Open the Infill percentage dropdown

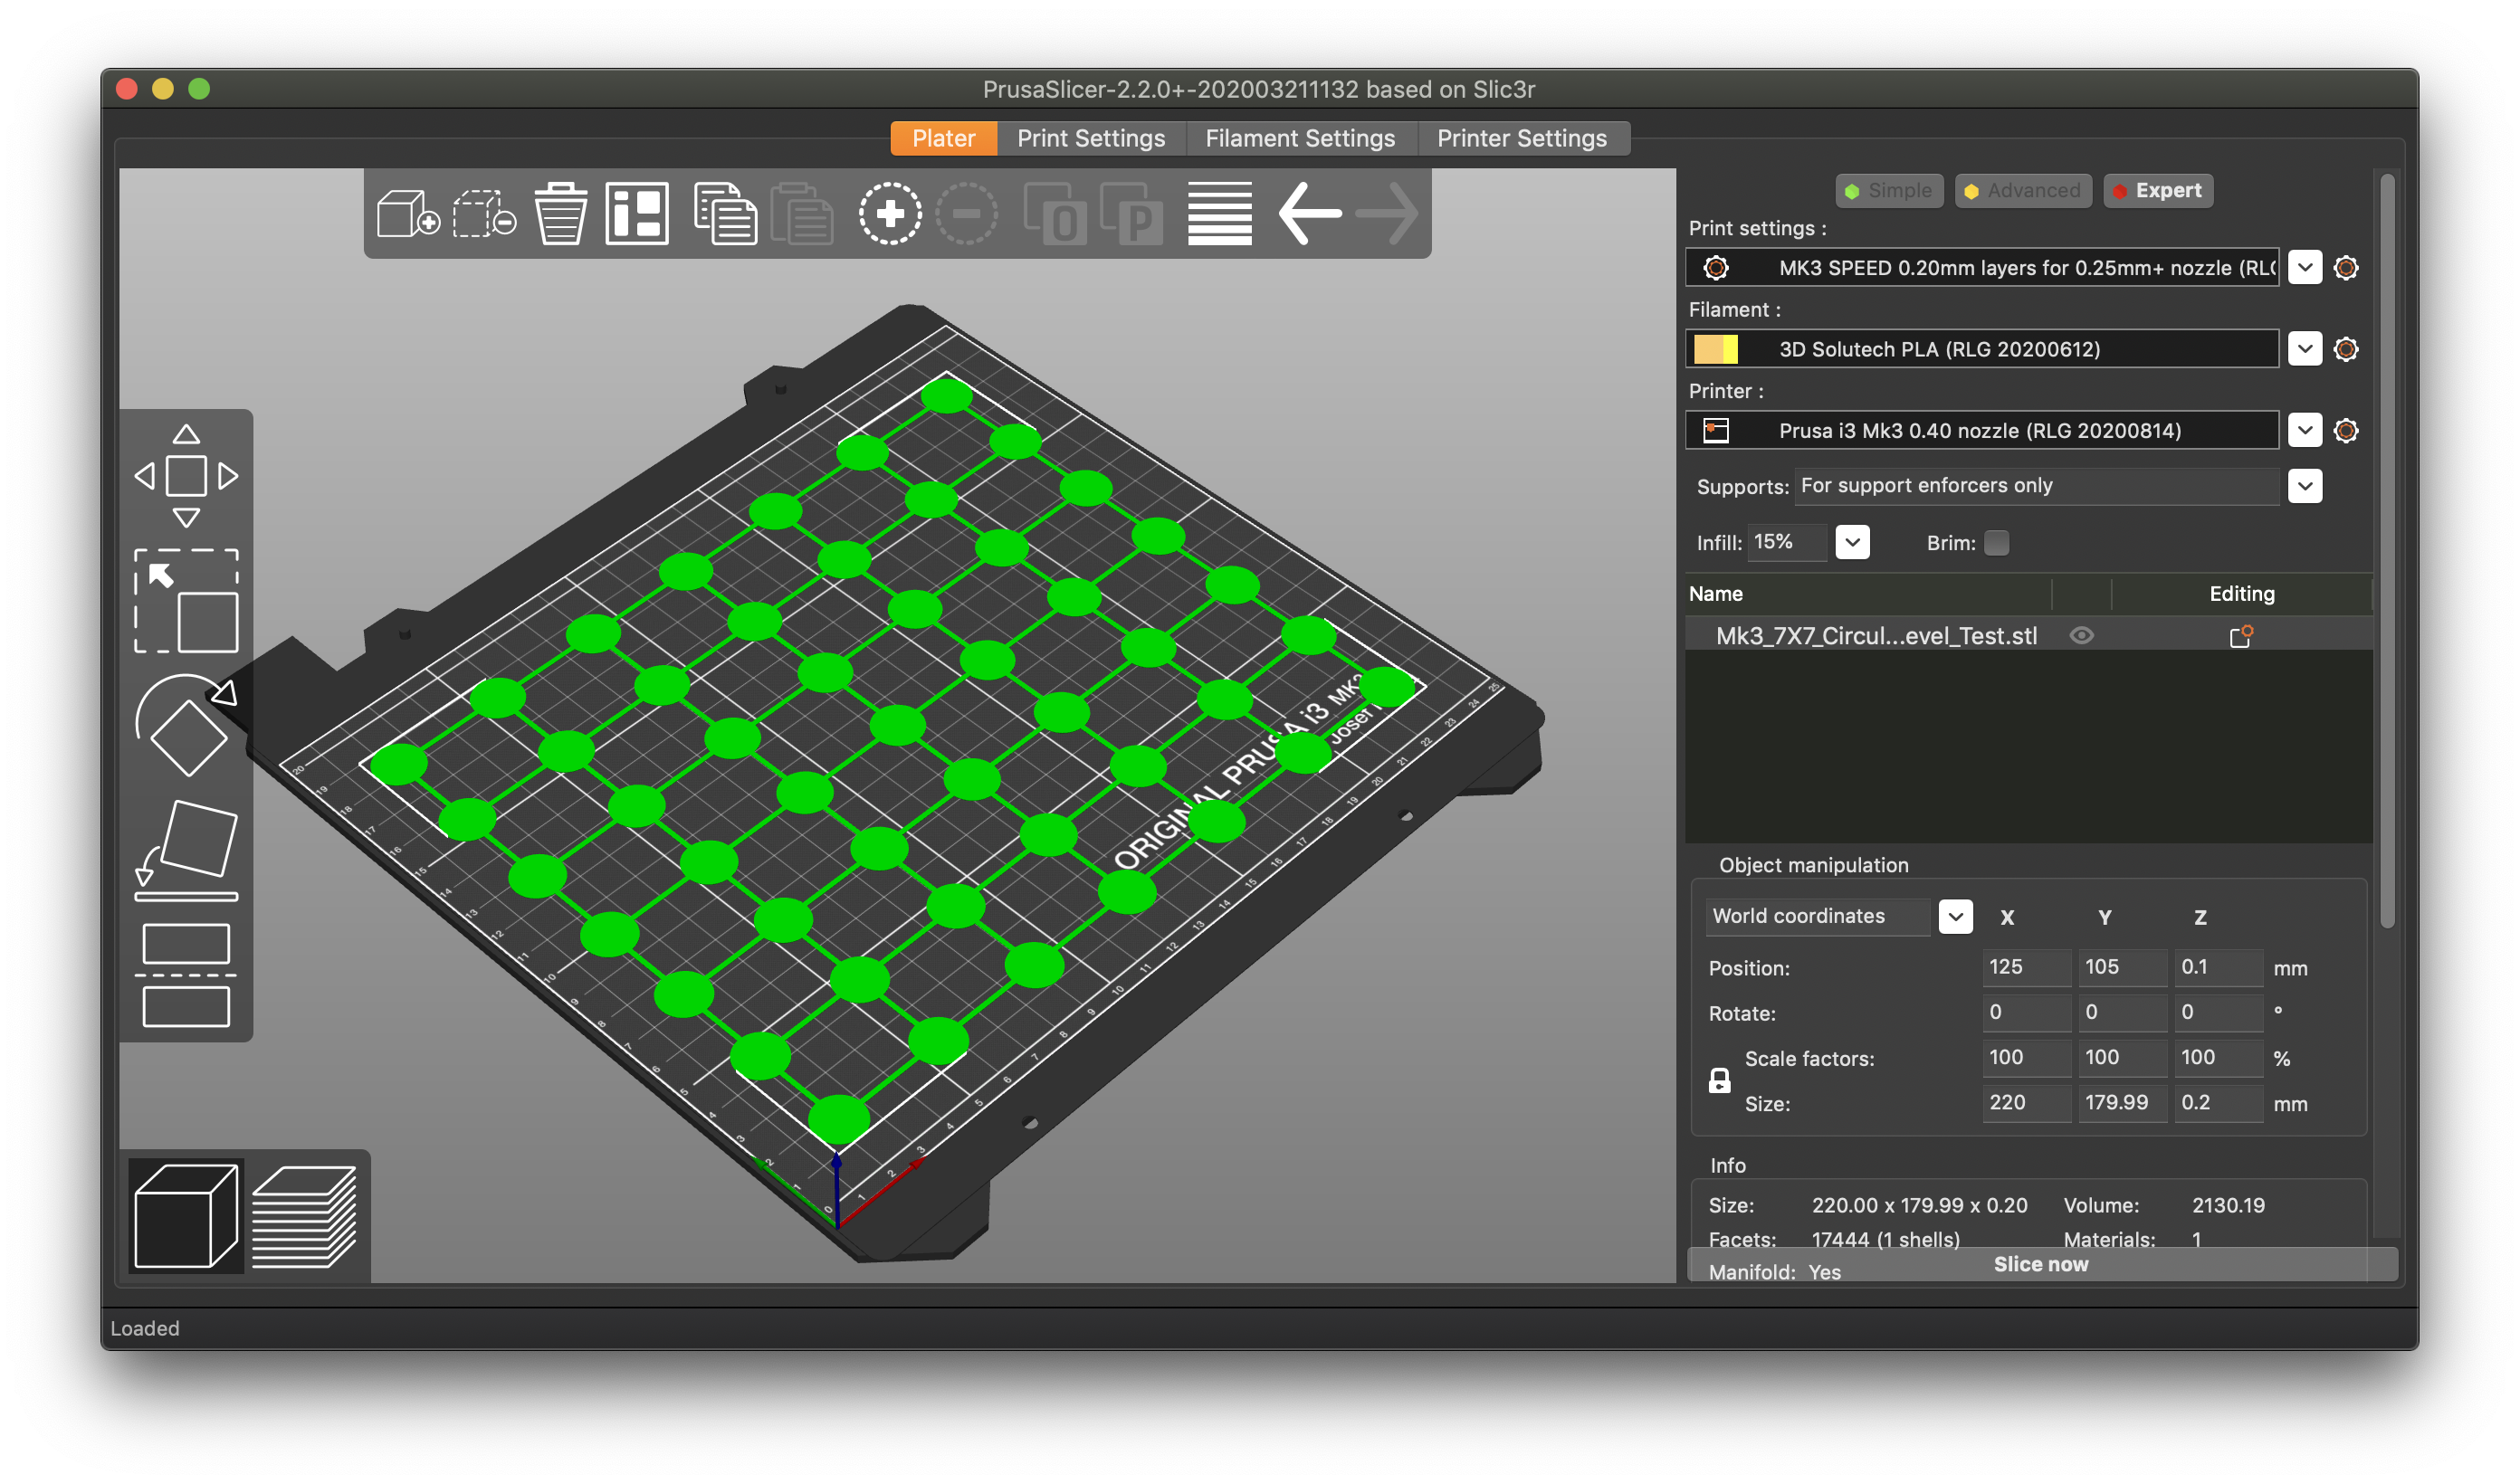tap(1852, 543)
